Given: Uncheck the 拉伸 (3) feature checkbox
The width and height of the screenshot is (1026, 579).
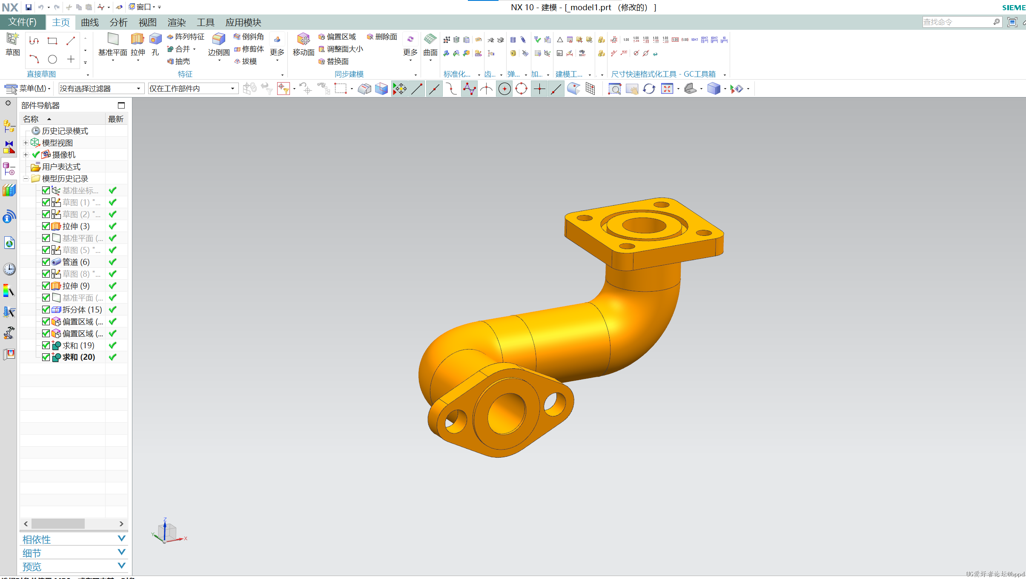Looking at the screenshot, I should click(46, 226).
